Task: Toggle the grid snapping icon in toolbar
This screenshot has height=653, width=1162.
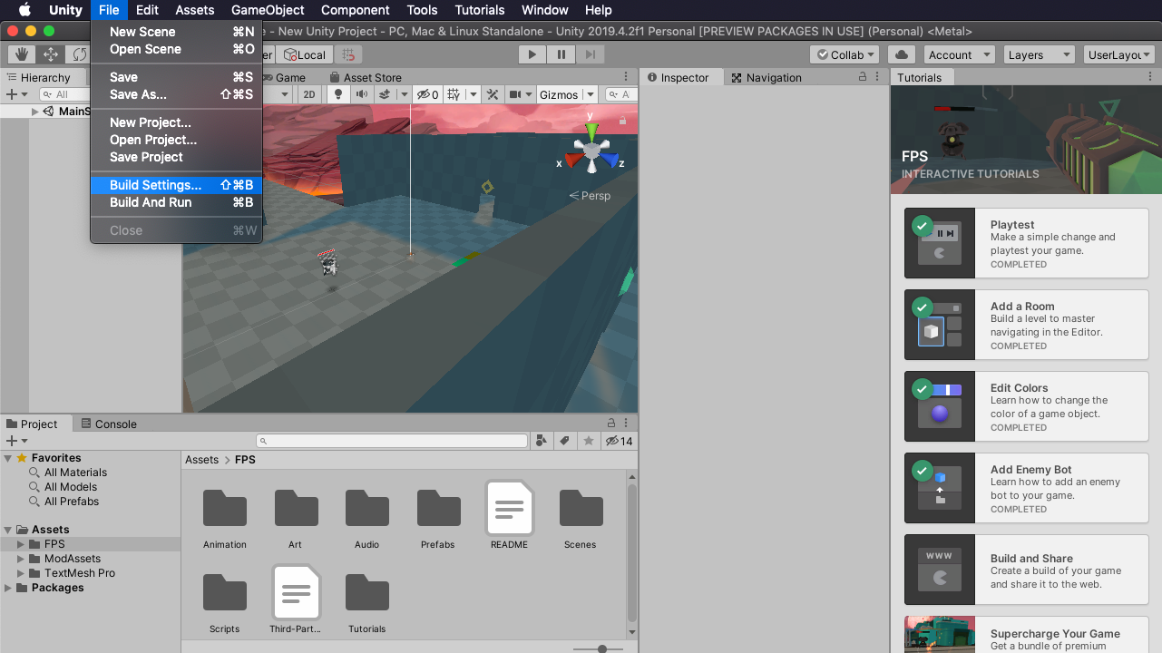Action: tap(348, 54)
